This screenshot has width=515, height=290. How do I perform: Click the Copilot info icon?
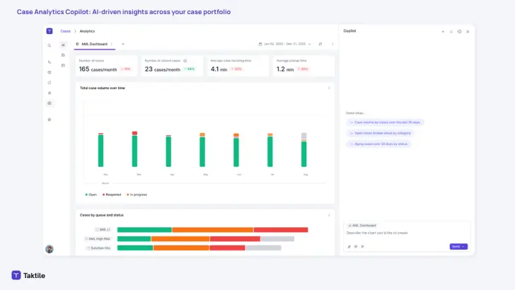(459, 32)
